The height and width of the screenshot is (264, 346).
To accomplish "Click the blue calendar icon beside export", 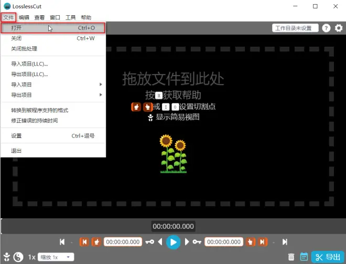I will click(x=304, y=257).
